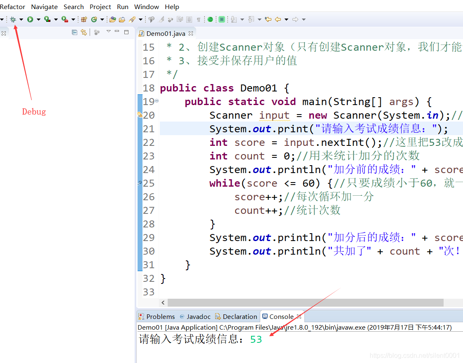Click the Debug bug icon in toolbar
The height and width of the screenshot is (363, 463).
click(13, 19)
